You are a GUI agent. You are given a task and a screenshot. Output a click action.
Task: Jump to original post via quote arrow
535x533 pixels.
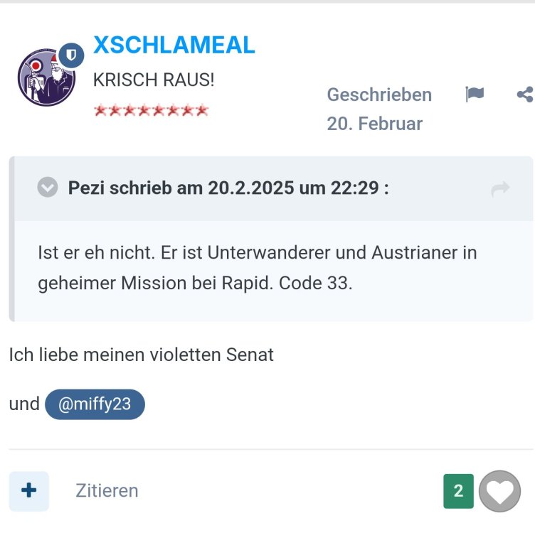click(500, 189)
